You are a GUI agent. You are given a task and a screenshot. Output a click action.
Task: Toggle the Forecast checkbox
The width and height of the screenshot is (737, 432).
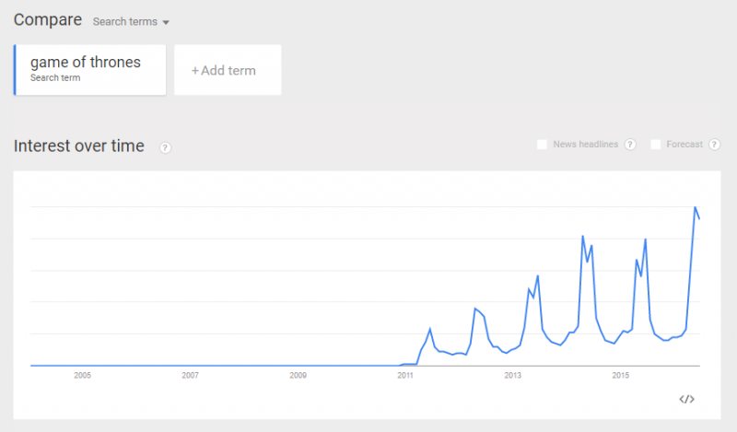(656, 145)
